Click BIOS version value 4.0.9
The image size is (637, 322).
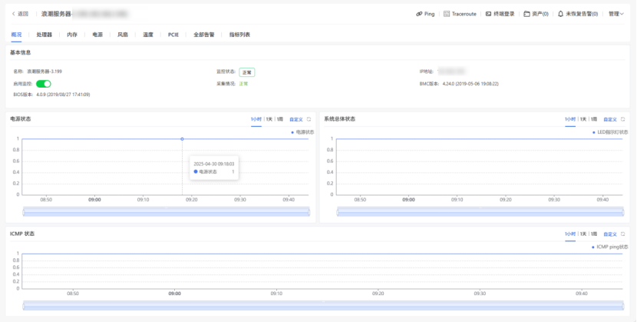pyautogui.click(x=63, y=95)
